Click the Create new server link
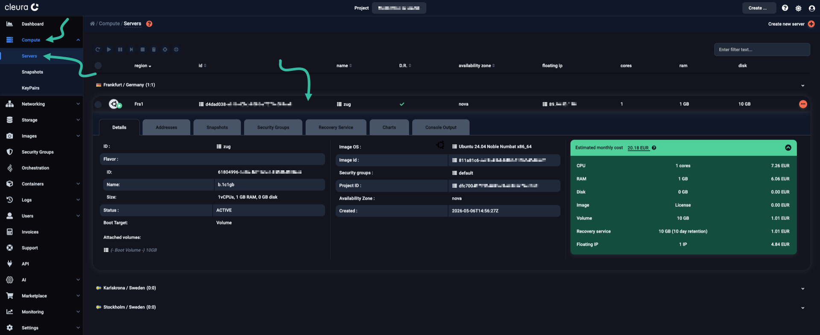This screenshot has width=820, height=335. coord(786,24)
